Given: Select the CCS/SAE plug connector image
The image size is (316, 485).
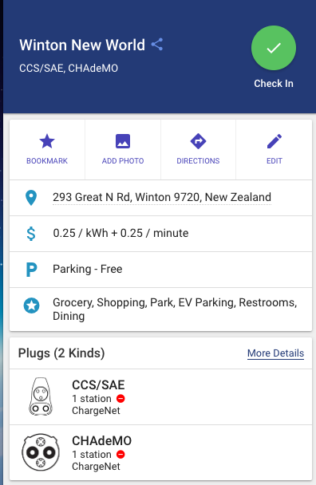Looking at the screenshot, I should [41, 396].
